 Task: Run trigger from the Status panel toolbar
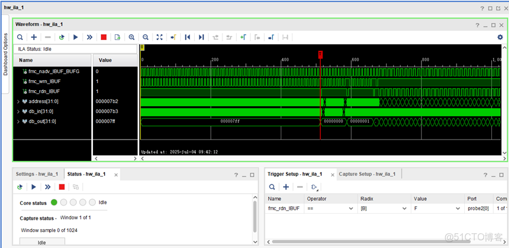tap(34, 187)
